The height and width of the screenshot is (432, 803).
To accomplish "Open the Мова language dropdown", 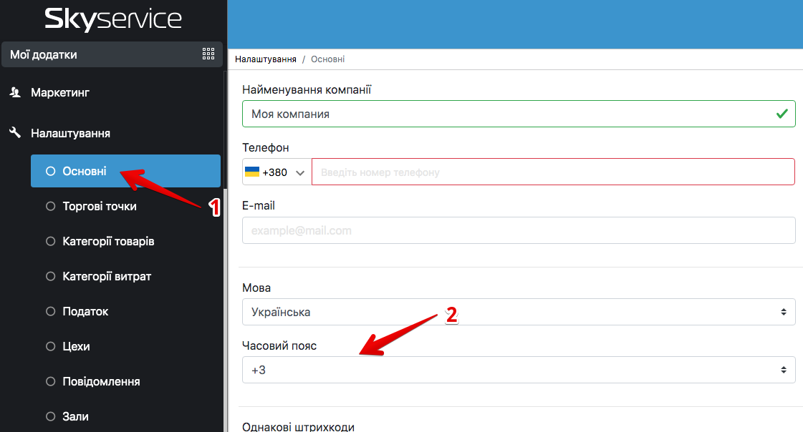I will coord(518,312).
